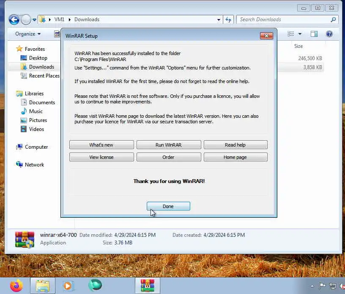345x294 pixels.
Task: Click the Favorites star icon
Action: point(19,48)
